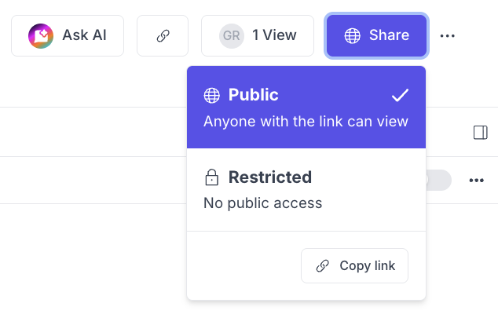The height and width of the screenshot is (314, 498).
Task: Click the "No public access" description text
Action: coord(262,203)
